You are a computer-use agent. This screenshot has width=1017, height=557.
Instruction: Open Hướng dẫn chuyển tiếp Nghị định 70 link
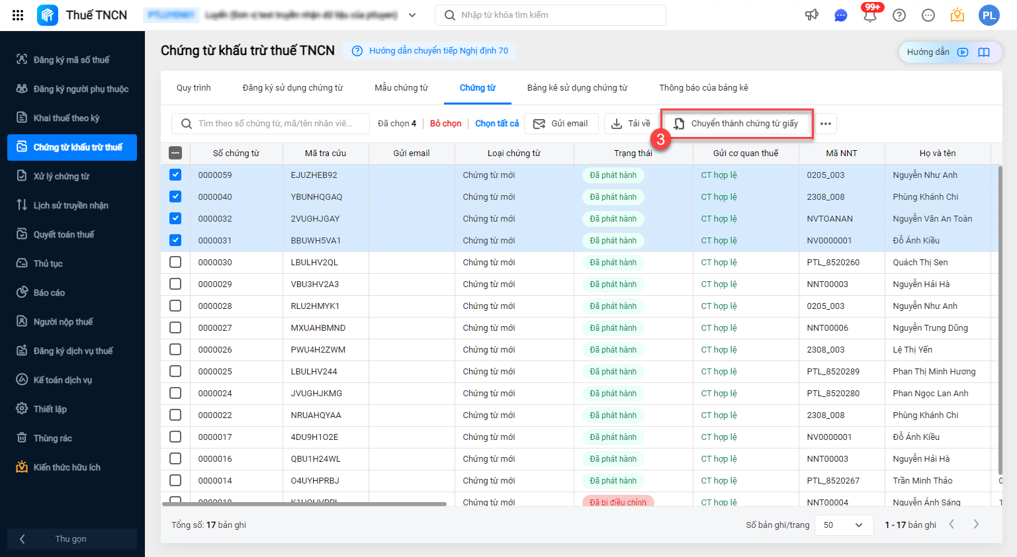(430, 51)
